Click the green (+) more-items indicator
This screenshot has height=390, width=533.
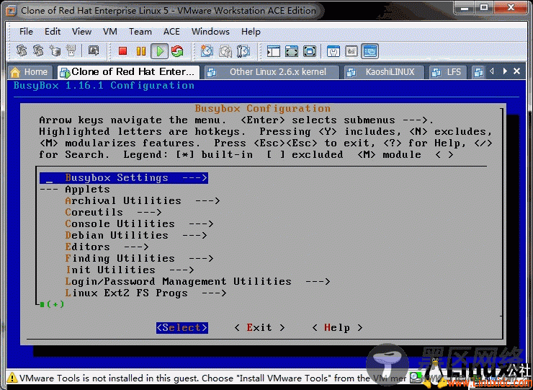(53, 304)
